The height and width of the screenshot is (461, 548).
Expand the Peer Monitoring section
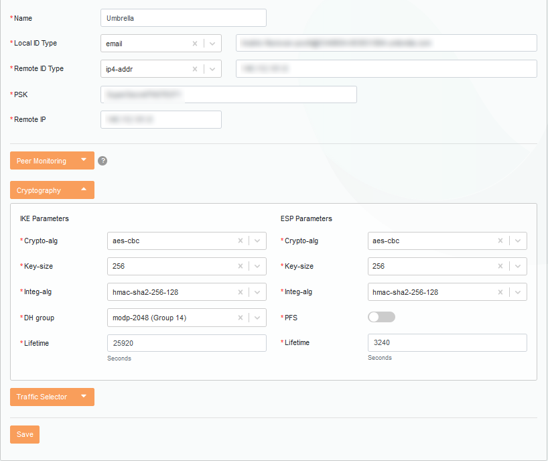tap(52, 161)
